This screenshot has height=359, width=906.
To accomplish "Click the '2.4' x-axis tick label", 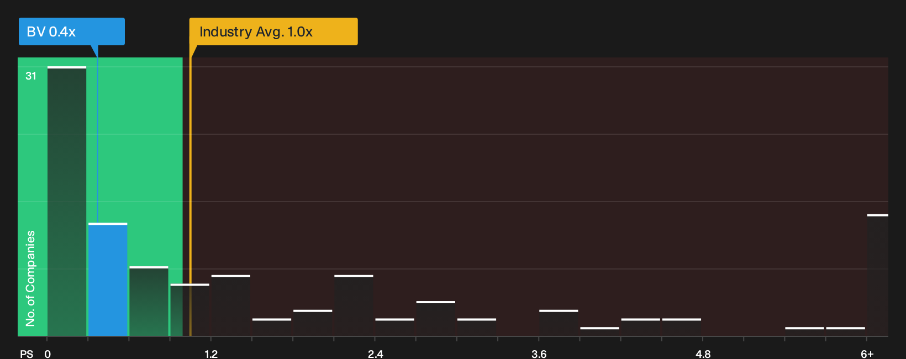I will tap(375, 353).
